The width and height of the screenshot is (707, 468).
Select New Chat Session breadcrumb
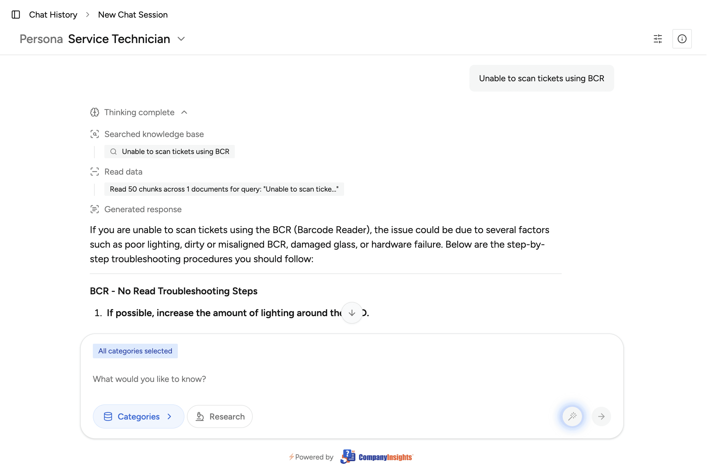pos(133,15)
